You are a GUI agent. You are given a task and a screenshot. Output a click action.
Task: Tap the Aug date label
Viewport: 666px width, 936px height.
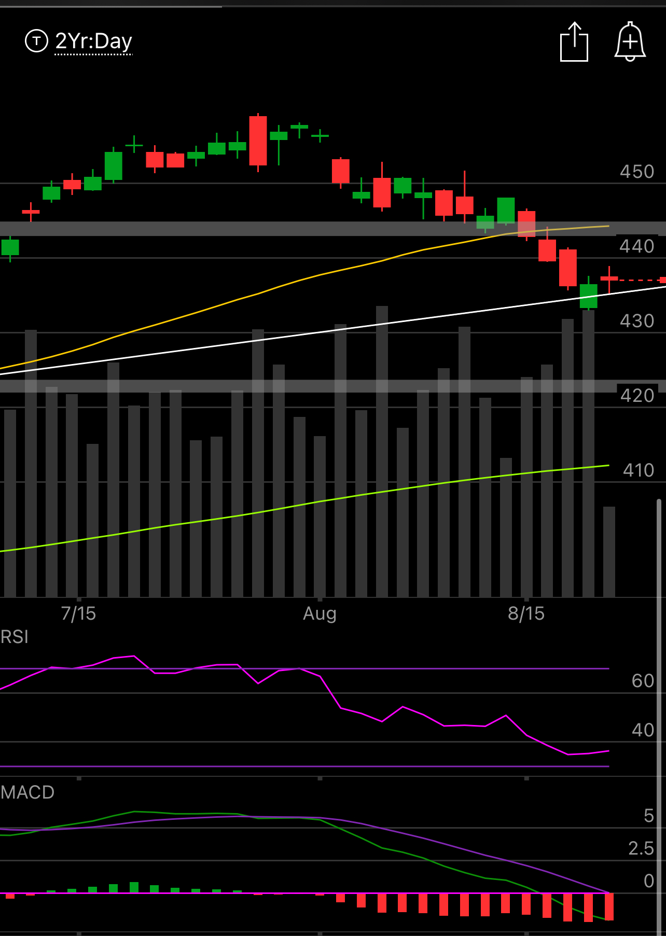[320, 613]
